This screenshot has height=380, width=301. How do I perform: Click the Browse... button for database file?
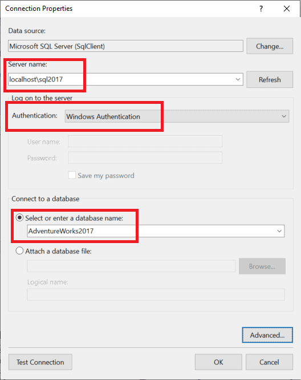pos(262,266)
